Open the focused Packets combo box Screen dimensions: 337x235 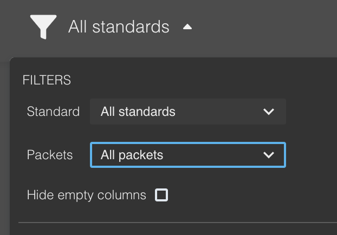coord(188,155)
